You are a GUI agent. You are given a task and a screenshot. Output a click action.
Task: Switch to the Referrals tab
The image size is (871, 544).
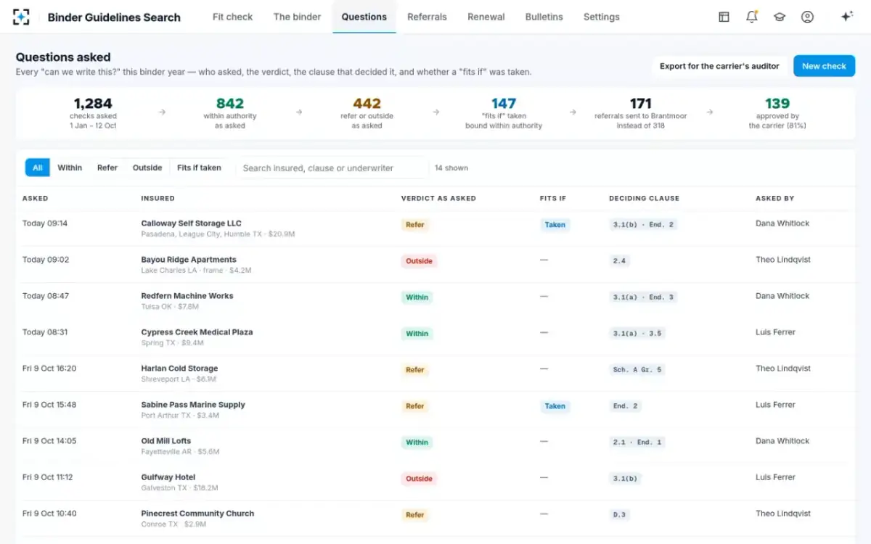tap(427, 17)
